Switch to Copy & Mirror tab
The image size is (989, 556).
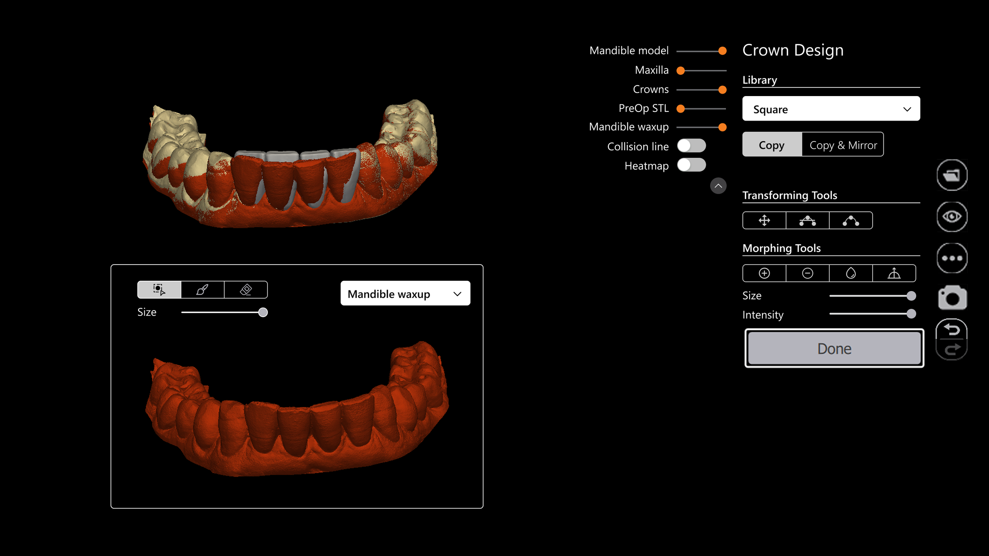click(x=843, y=145)
